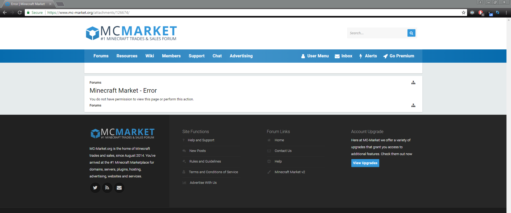The height and width of the screenshot is (213, 511).
Task: Click the blue magnifier search button
Action: pyautogui.click(x=411, y=33)
